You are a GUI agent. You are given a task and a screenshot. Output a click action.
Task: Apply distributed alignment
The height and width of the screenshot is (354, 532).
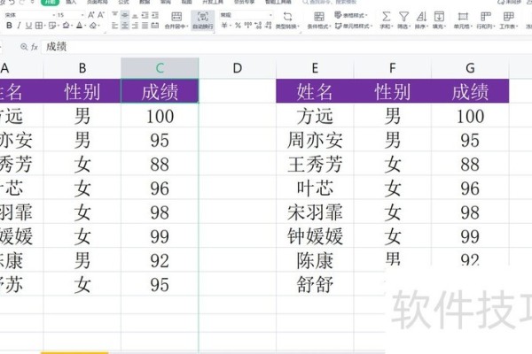(155, 26)
